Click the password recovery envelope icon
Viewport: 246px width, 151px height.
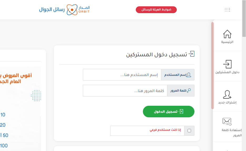click(x=227, y=121)
